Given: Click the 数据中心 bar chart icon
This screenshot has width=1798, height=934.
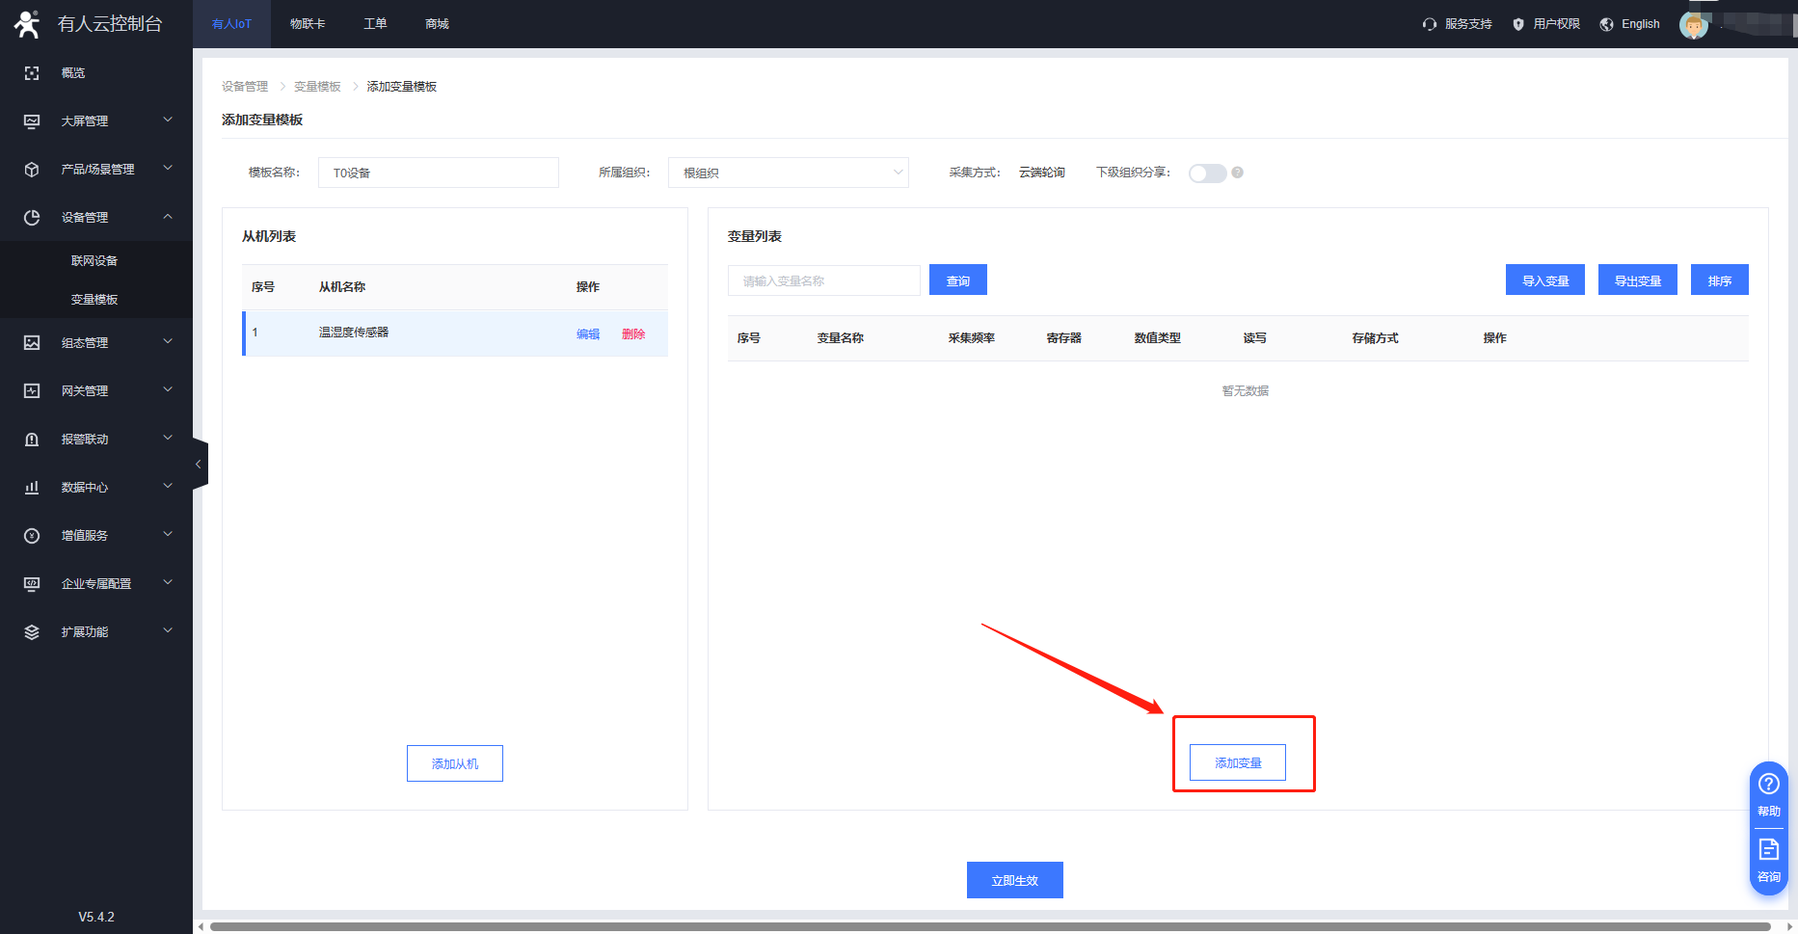Looking at the screenshot, I should [32, 488].
